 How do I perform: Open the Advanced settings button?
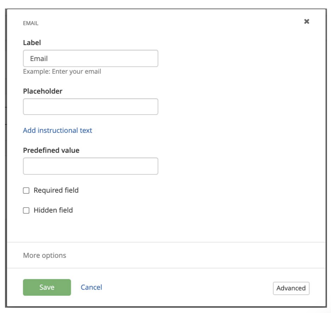[x=291, y=288]
